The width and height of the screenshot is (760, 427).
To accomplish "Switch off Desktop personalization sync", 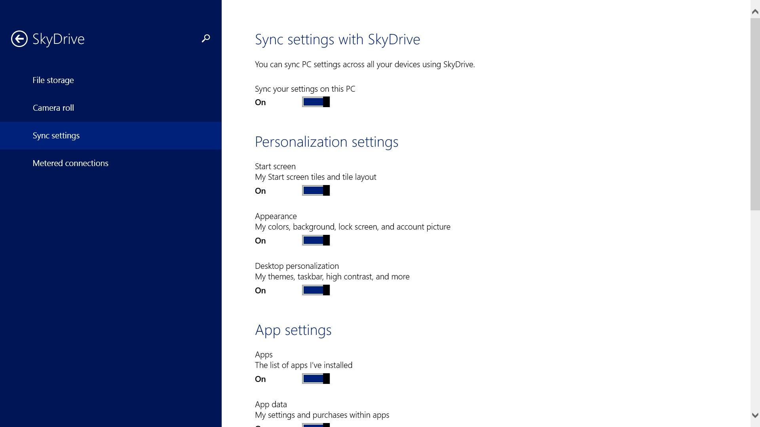I will (x=316, y=290).
